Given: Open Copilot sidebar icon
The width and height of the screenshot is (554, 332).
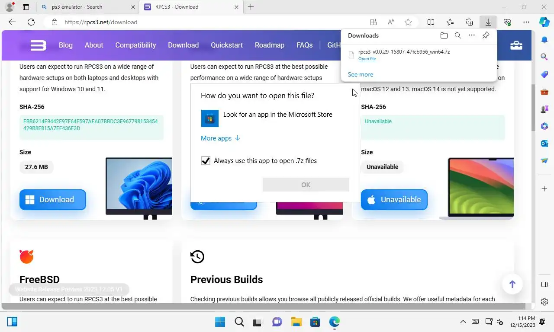Looking at the screenshot, I should pyautogui.click(x=544, y=22).
